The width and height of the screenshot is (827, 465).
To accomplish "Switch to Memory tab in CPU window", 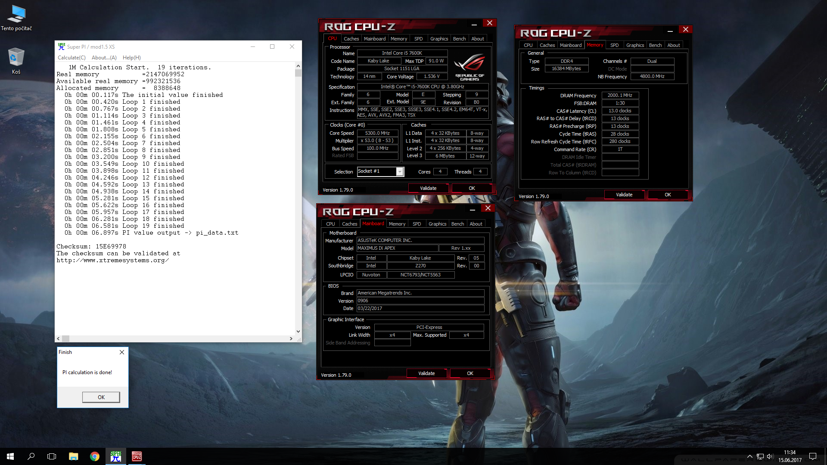I will (399, 39).
